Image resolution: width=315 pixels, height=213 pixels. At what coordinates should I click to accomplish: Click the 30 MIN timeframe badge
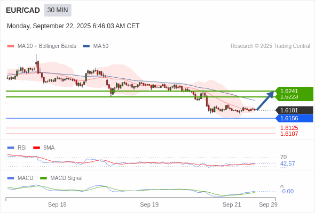[58, 10]
